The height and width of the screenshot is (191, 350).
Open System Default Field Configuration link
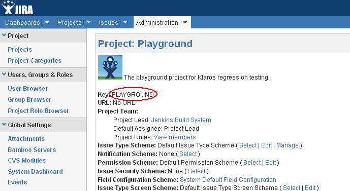pyautogui.click(x=228, y=179)
